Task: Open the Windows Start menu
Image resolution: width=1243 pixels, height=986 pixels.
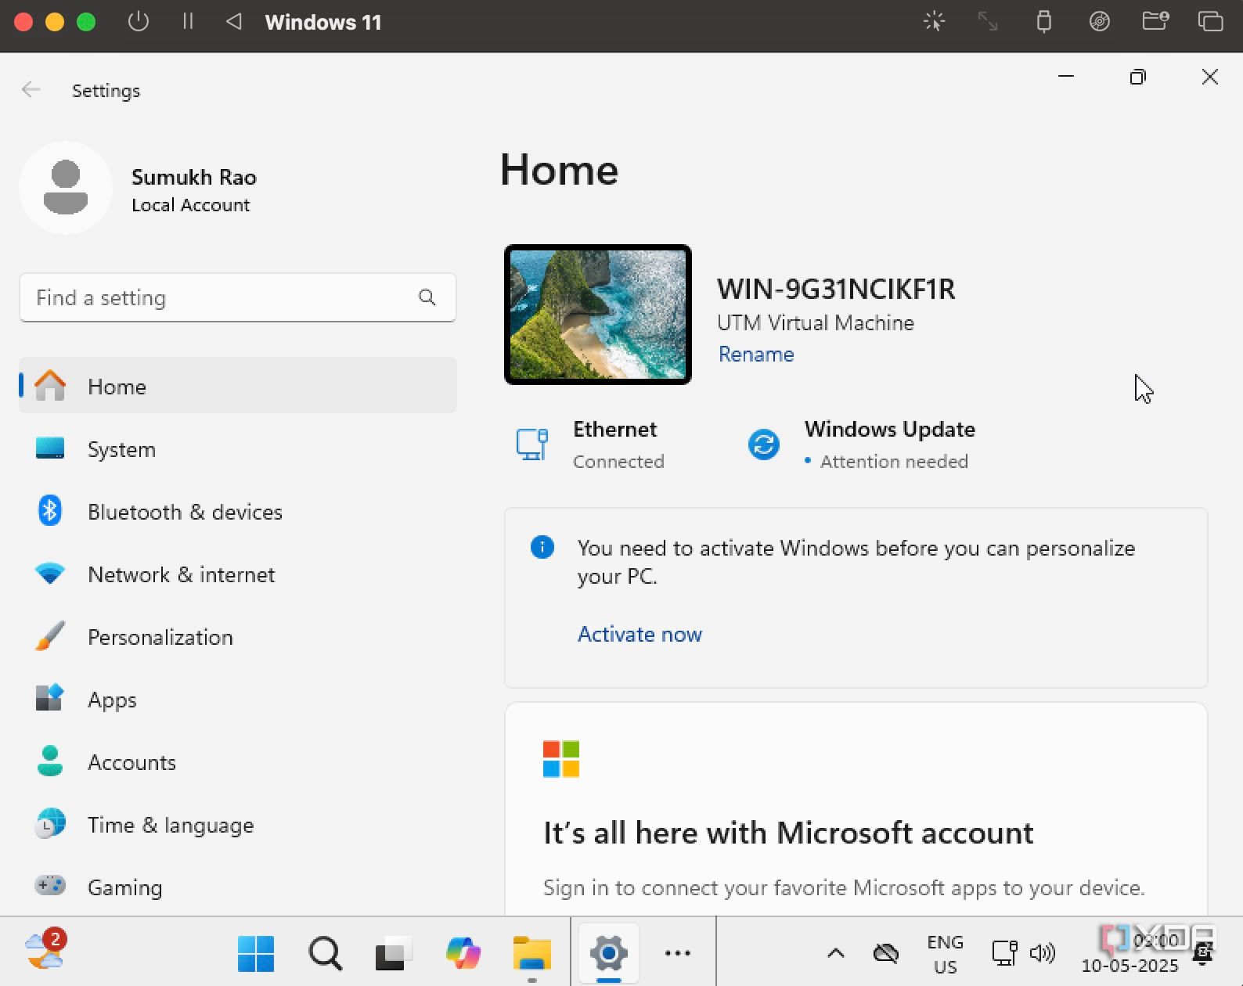Action: pos(256,953)
